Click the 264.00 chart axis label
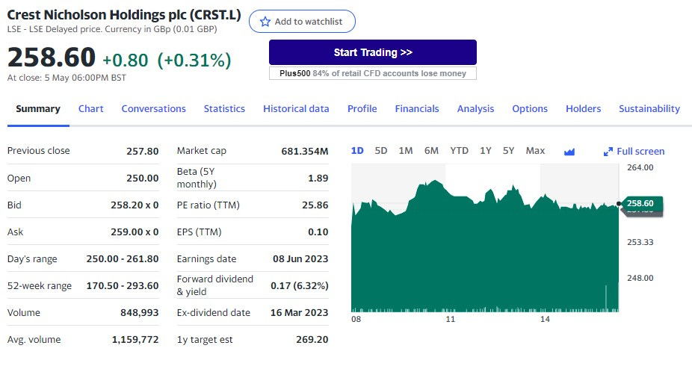 tap(640, 167)
